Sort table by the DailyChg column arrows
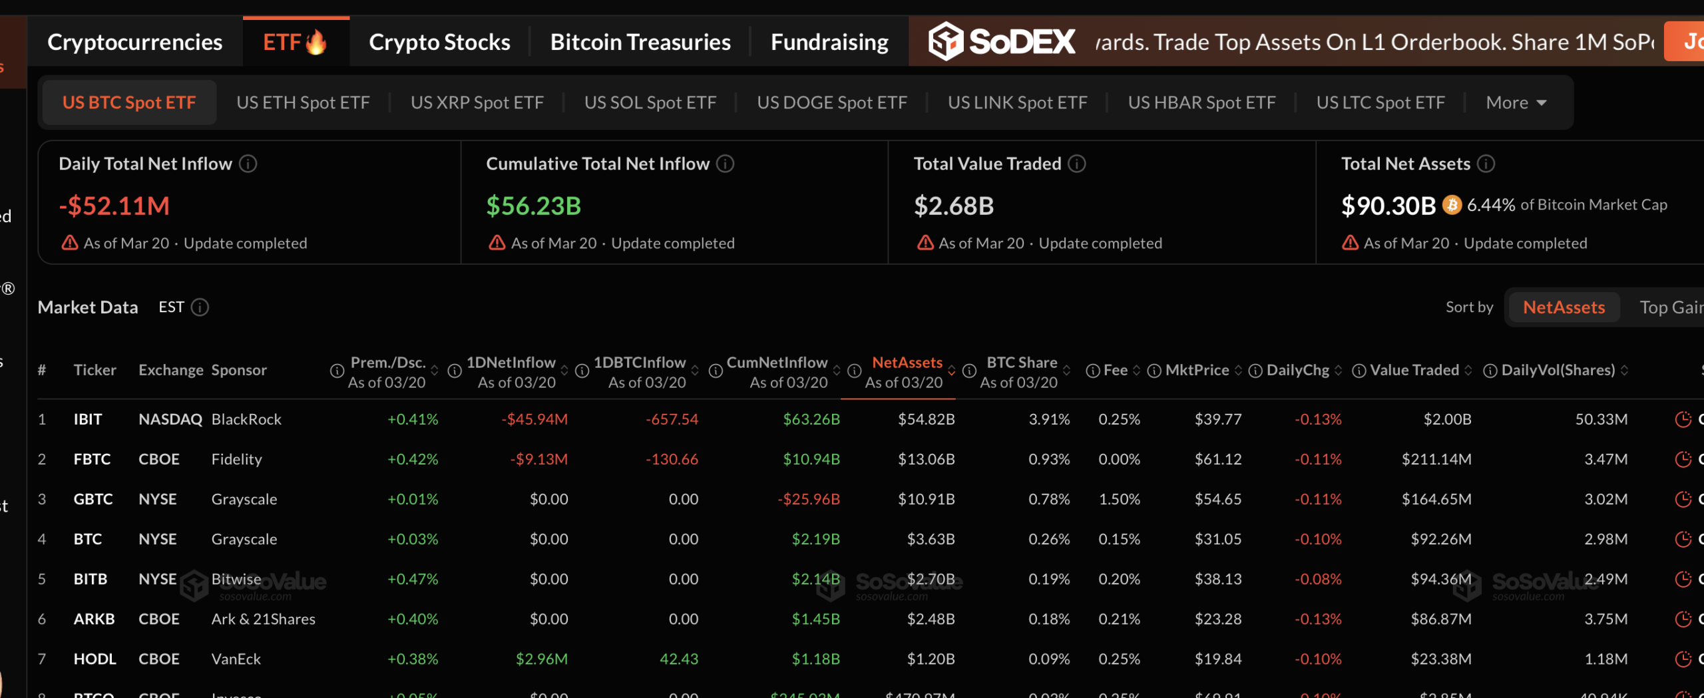The image size is (1704, 698). [x=1339, y=371]
